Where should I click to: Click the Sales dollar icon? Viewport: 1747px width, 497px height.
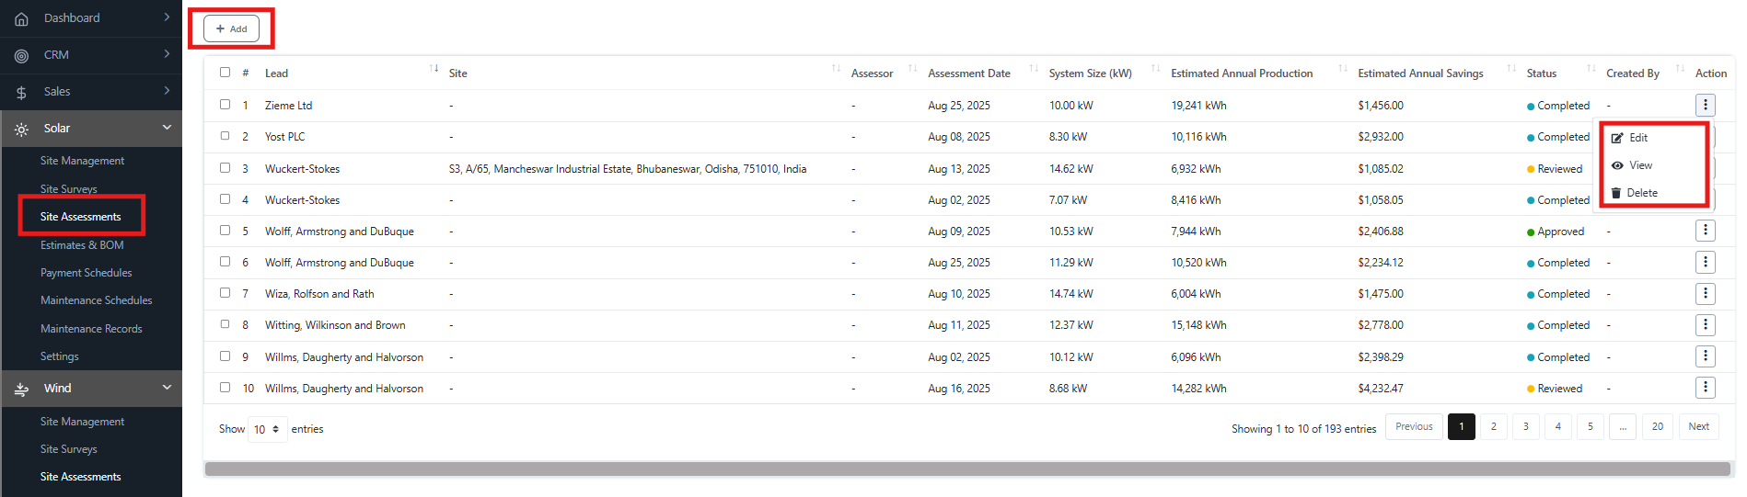coord(21,93)
